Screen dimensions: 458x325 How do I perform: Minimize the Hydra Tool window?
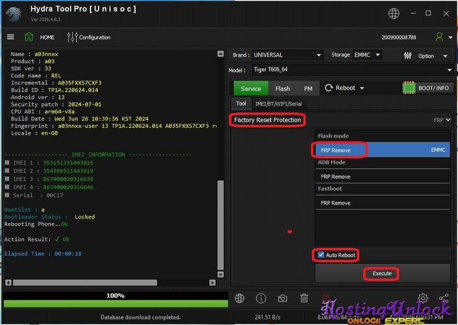413,13
